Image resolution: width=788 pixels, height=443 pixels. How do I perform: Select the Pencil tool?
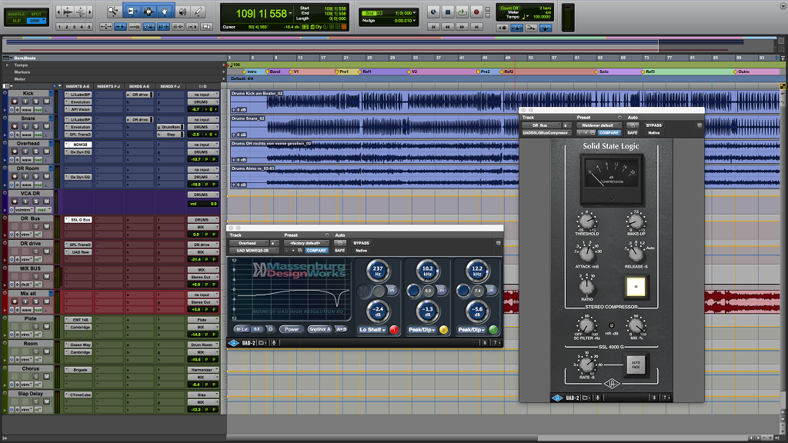(199, 11)
